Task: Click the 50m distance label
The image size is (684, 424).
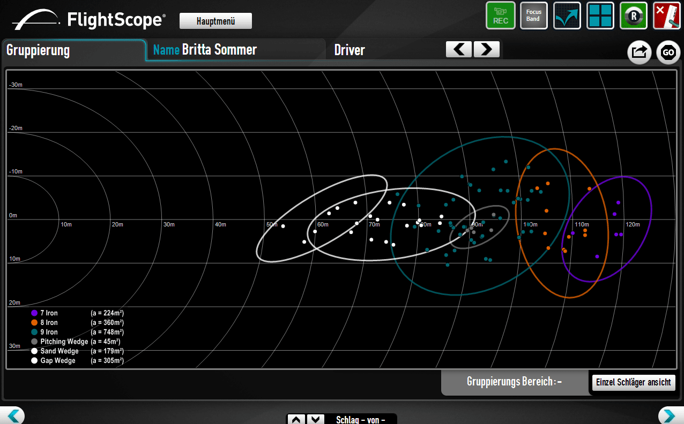Action: (x=272, y=224)
